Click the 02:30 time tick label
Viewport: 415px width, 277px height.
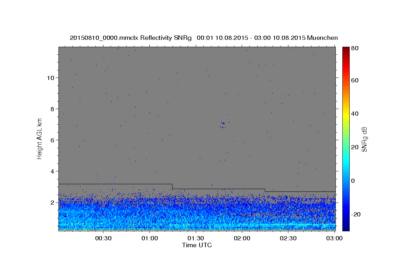[288, 239]
